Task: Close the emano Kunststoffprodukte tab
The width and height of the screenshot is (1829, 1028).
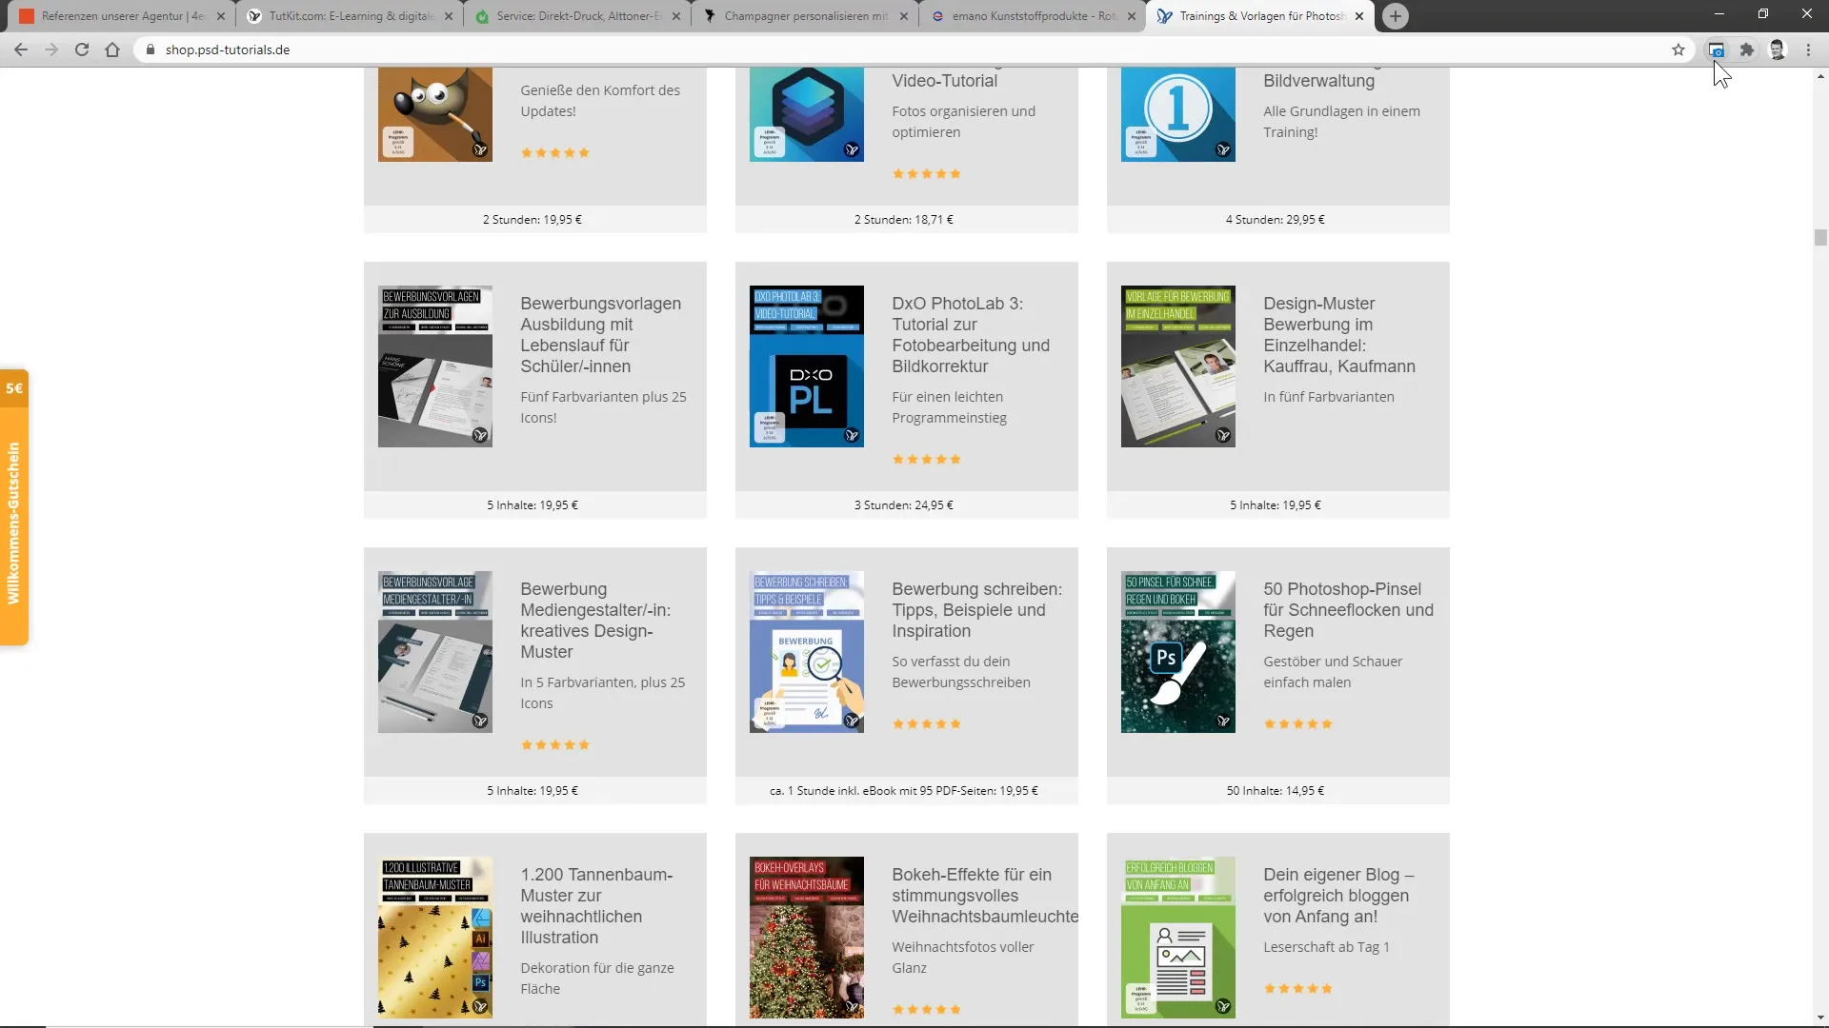Action: pos(1132,16)
